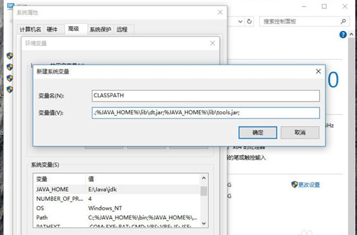Image resolution: width=357 pixels, height=235 pixels.
Task: Click the shield icon beside 更改设置
Action: 294,184
